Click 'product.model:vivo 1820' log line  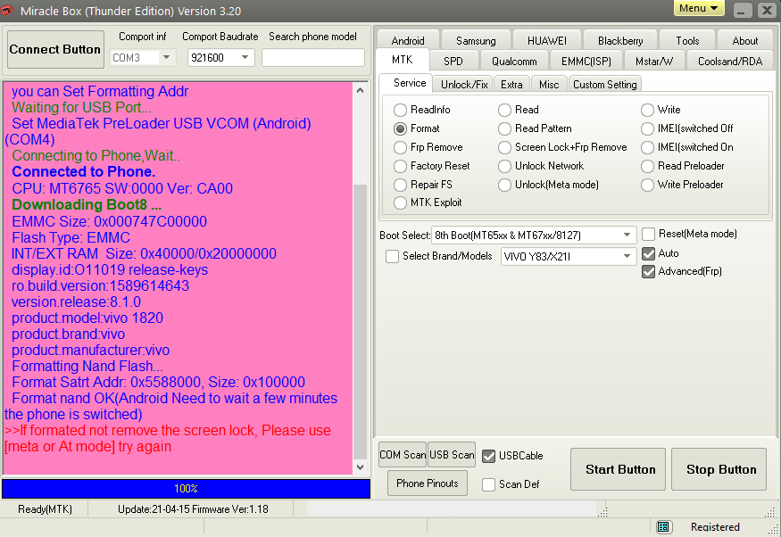[87, 318]
